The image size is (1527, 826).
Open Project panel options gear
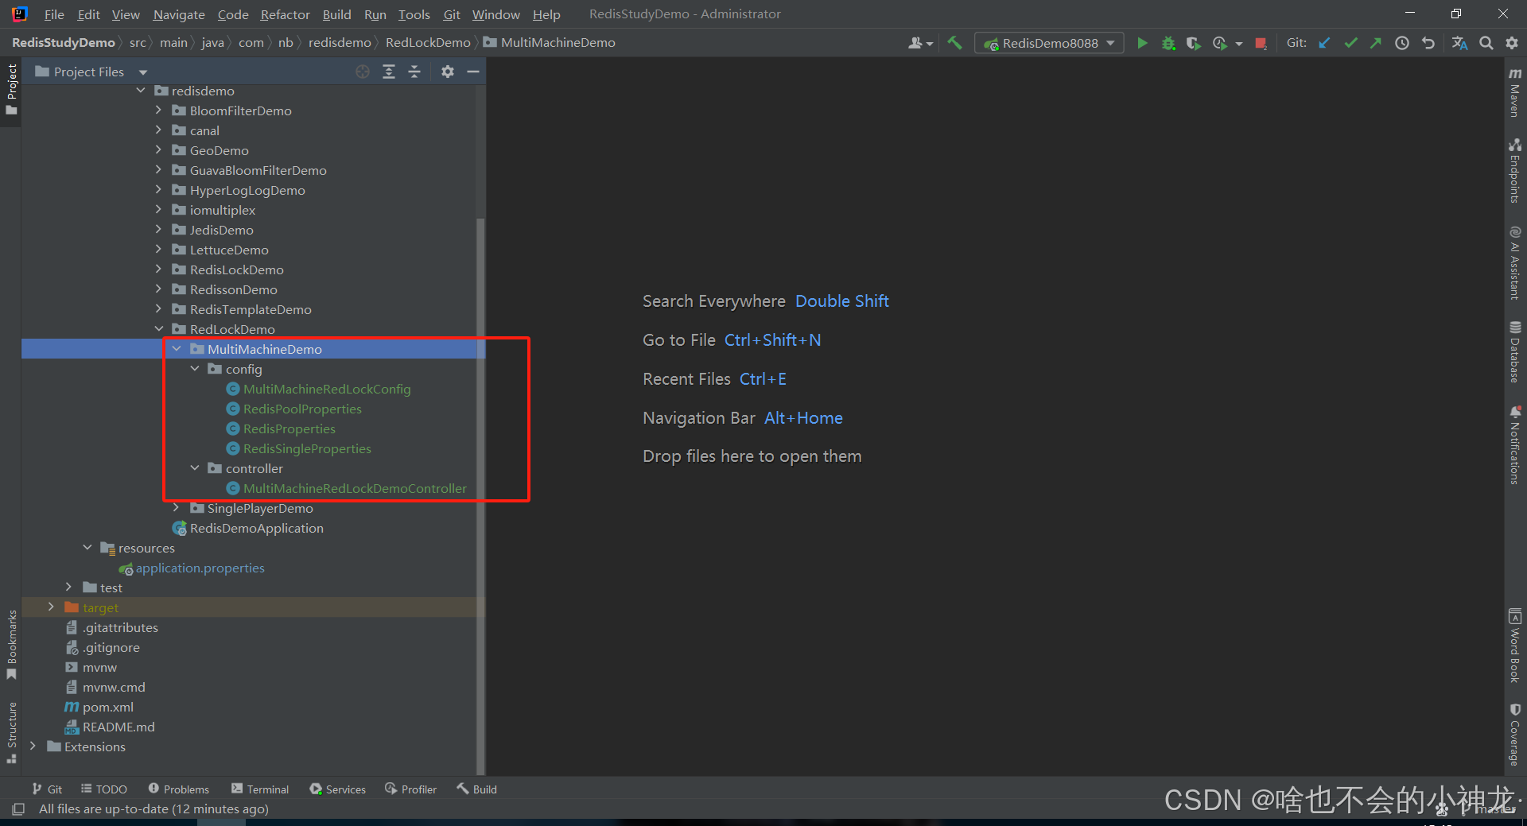[x=448, y=72]
